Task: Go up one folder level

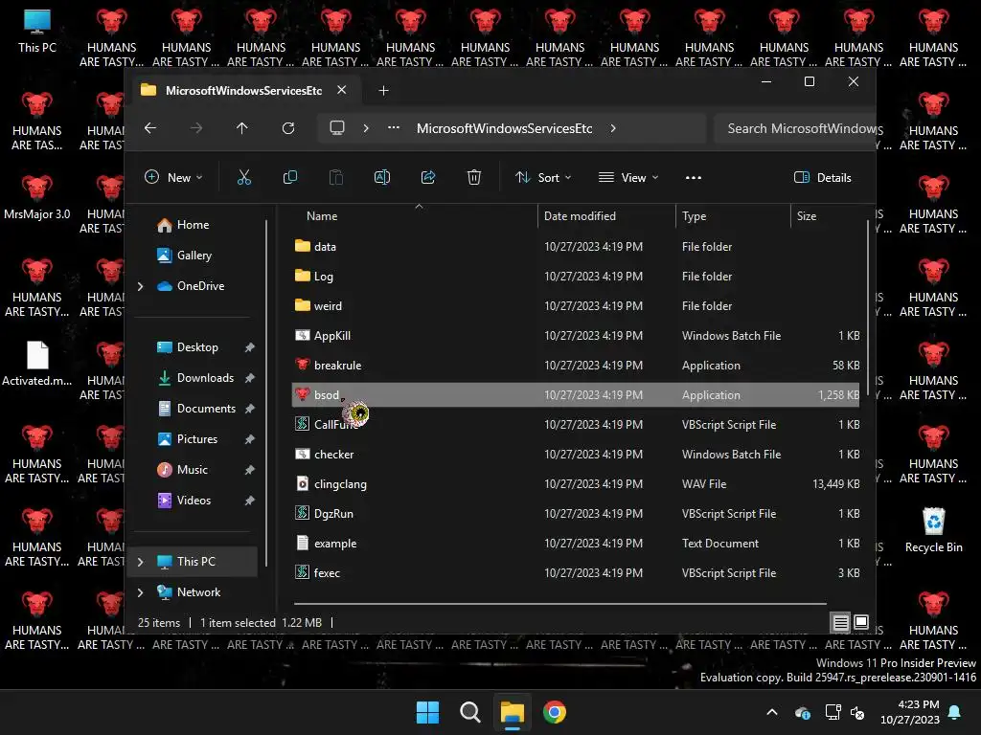Action: tap(242, 128)
